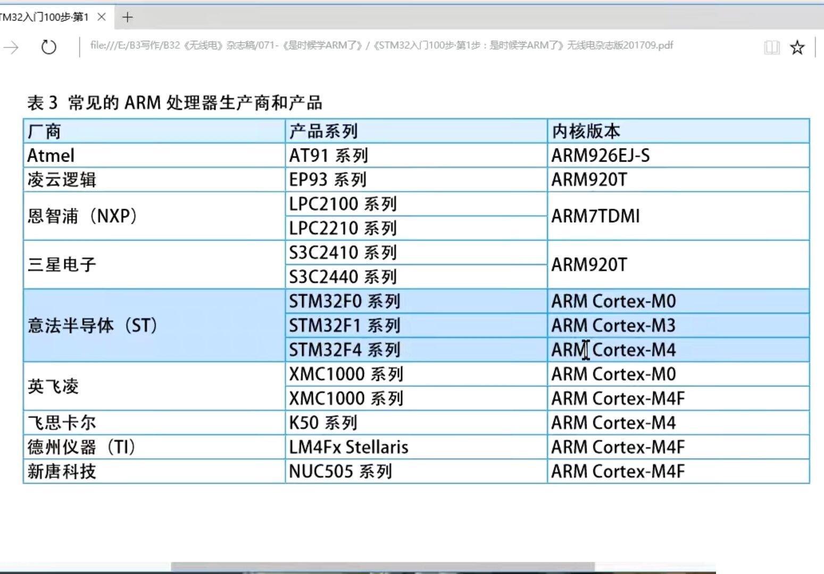Click the forward navigation arrow
824x574 pixels.
pos(11,47)
